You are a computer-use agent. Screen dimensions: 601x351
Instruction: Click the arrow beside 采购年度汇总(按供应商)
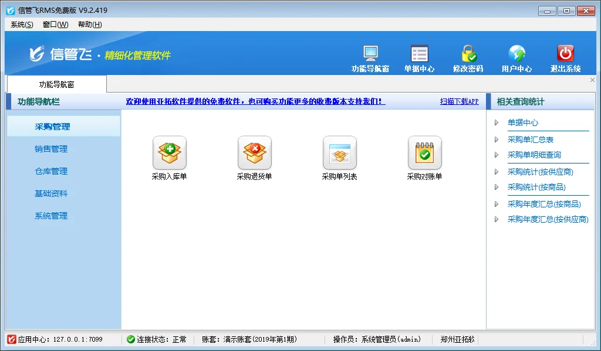pyautogui.click(x=497, y=219)
